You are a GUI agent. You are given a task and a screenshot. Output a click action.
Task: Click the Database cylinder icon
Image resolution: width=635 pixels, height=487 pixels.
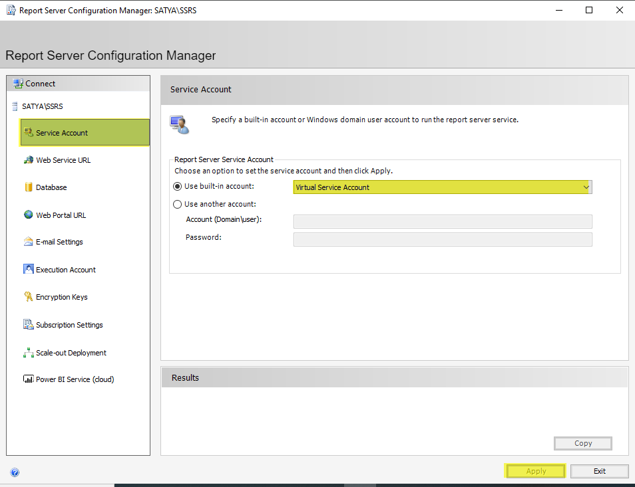(x=28, y=187)
